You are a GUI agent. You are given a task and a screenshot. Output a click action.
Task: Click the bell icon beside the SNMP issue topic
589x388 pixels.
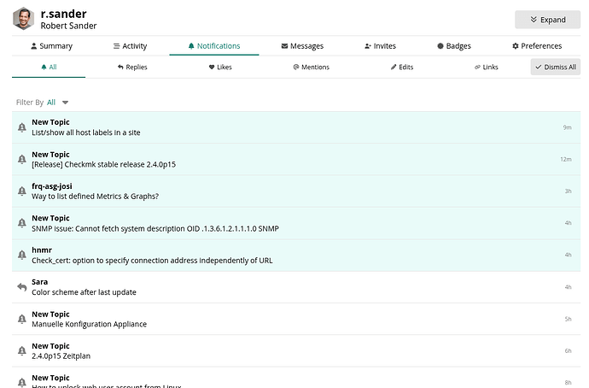(x=22, y=223)
